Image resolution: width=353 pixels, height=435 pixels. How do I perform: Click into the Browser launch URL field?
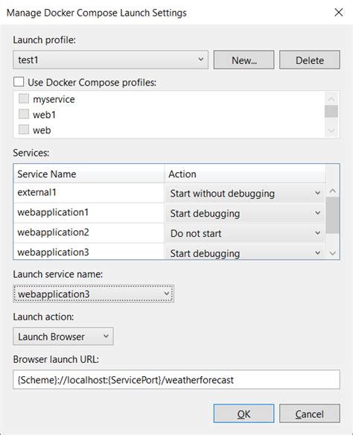pyautogui.click(x=176, y=380)
